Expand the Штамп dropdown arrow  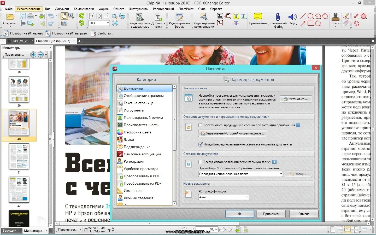click(335, 27)
